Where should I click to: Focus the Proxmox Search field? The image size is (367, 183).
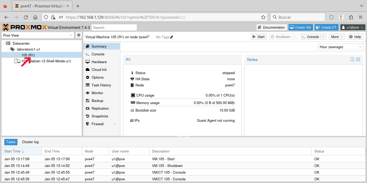click(114, 28)
